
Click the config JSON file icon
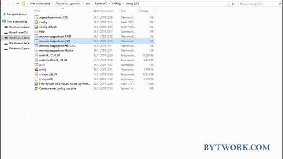[36, 22]
